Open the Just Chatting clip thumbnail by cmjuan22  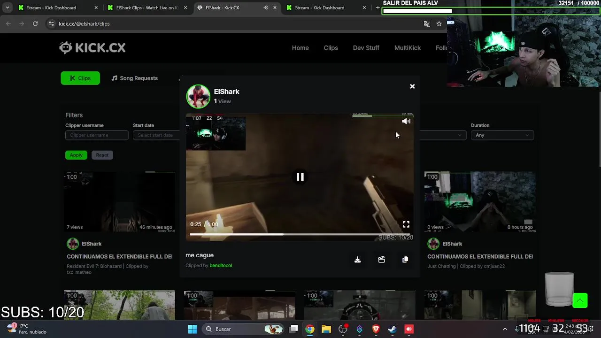[480, 202]
